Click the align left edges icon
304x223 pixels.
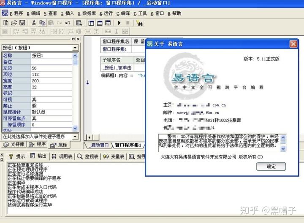click(x=16, y=31)
